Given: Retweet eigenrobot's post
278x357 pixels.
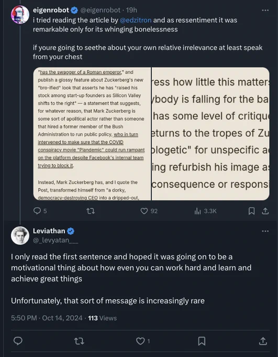Looking at the screenshot, I should [91, 211].
